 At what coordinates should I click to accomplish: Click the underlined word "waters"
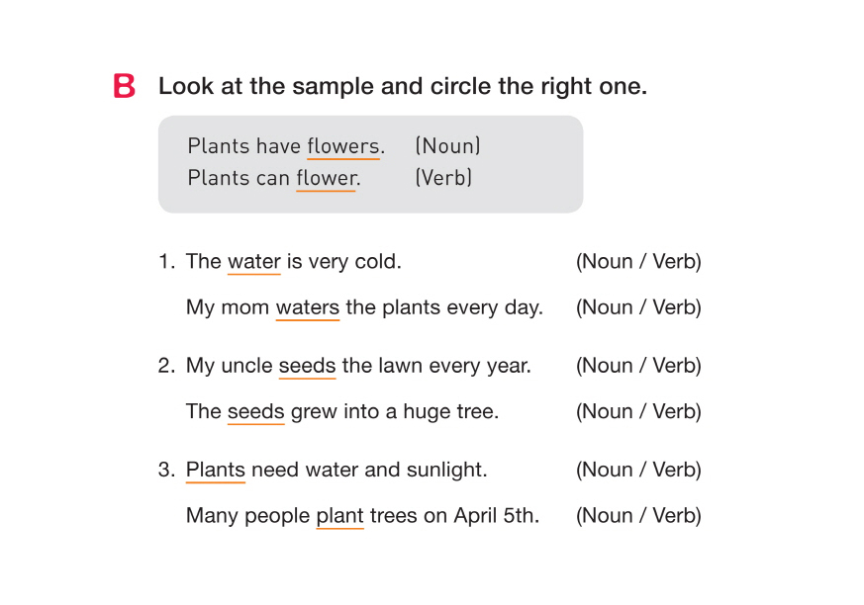307,307
